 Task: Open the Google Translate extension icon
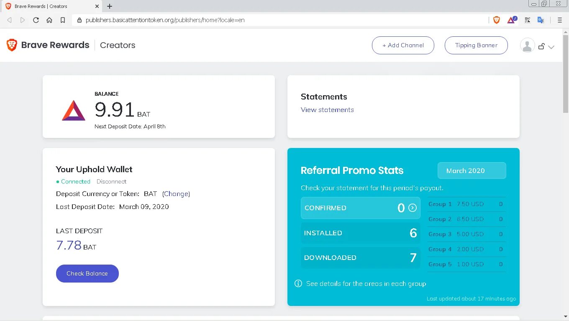pos(541,20)
